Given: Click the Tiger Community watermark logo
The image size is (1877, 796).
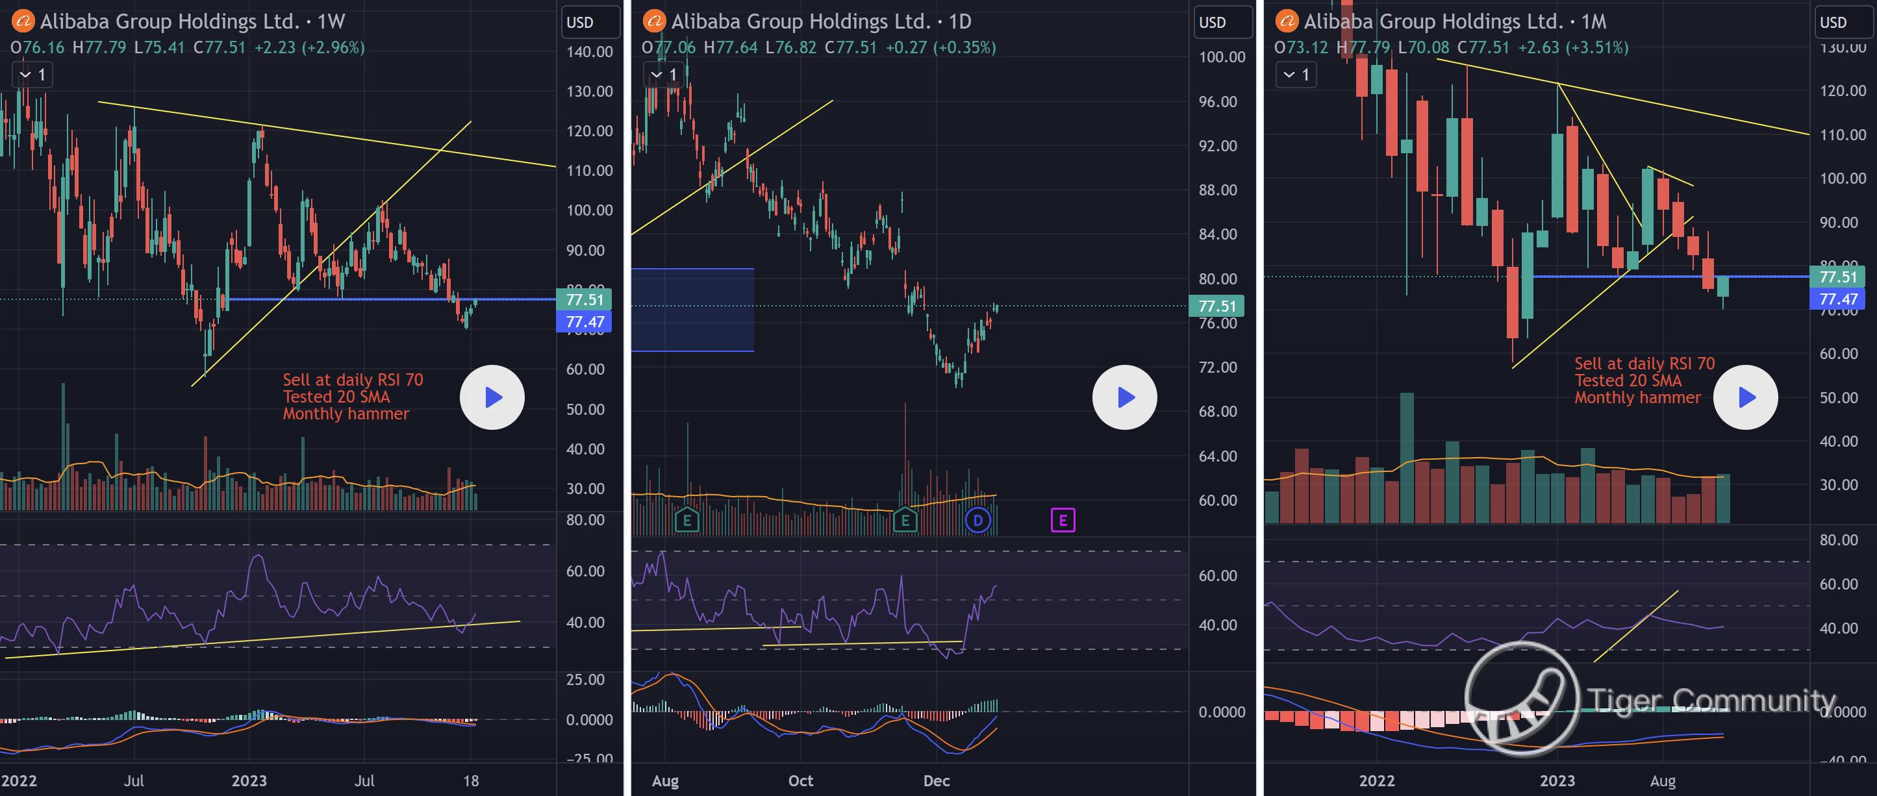Looking at the screenshot, I should point(1522,699).
